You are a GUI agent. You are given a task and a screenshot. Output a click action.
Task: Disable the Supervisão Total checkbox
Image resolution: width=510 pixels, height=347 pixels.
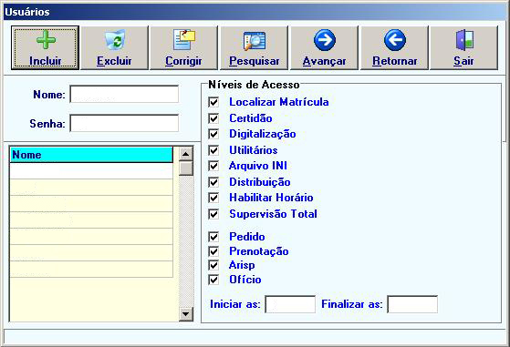point(213,214)
